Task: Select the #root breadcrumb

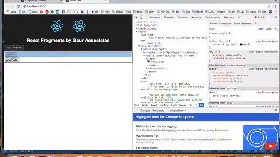Action: 154,105
